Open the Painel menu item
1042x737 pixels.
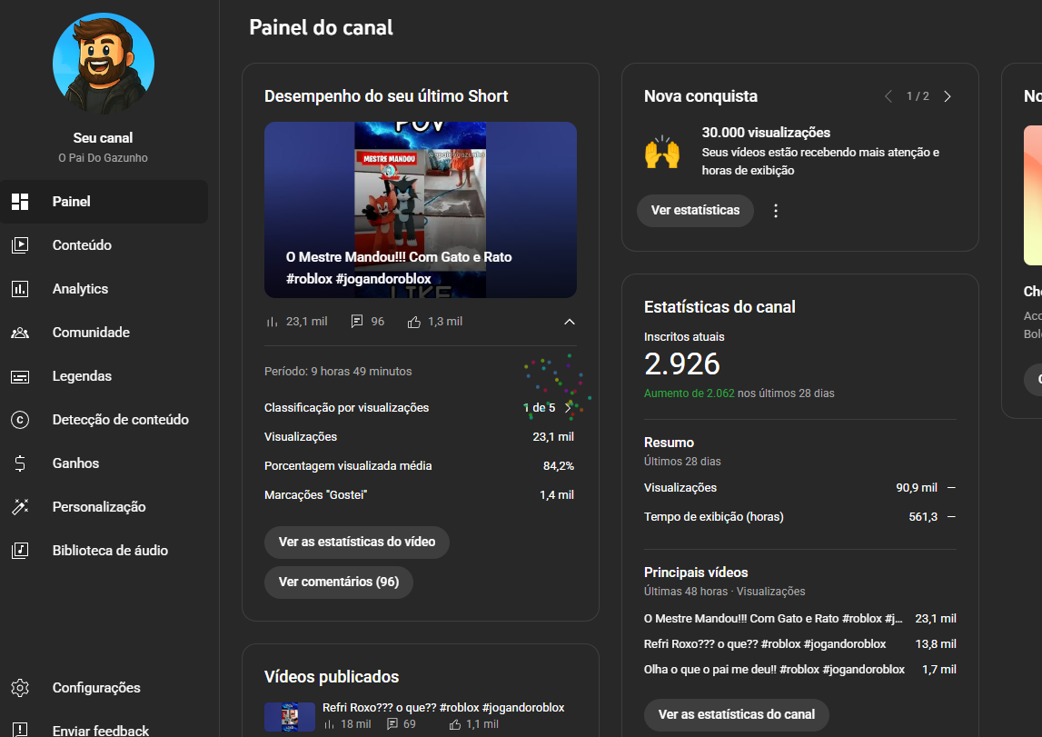(104, 202)
